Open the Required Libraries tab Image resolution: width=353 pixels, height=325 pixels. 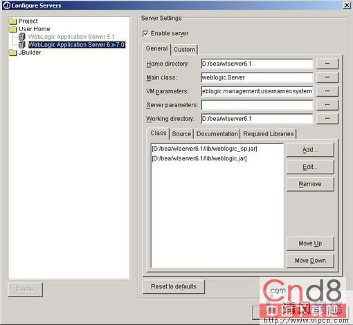click(x=269, y=134)
